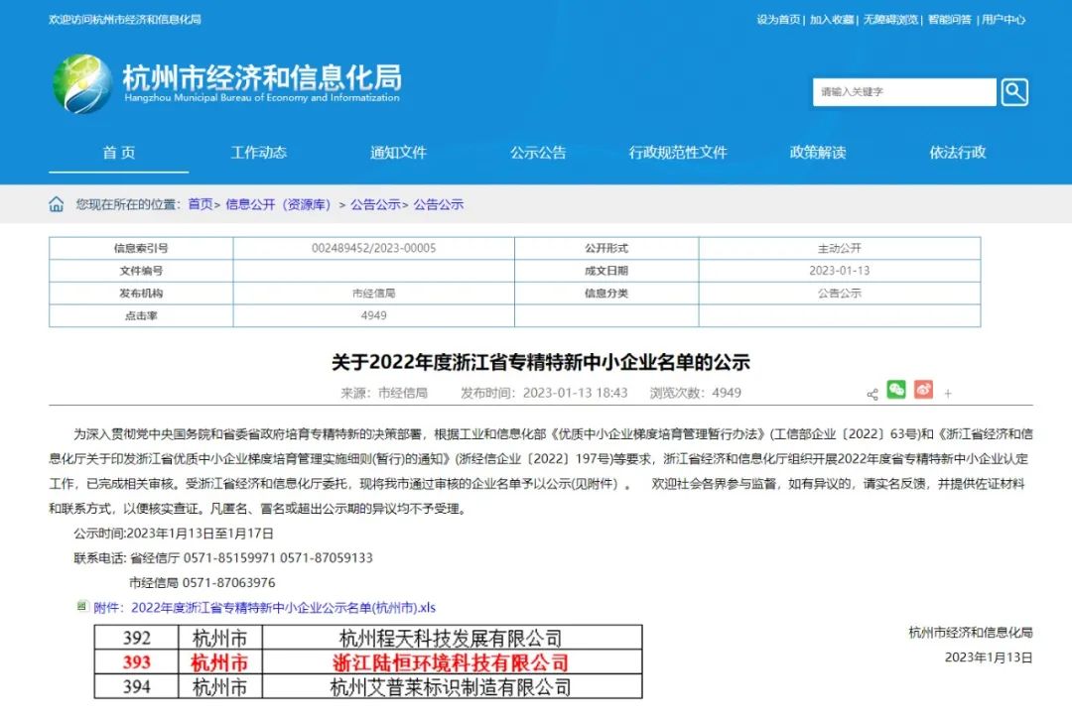Click the last 公告公示 breadcrumb link
Screen dimensions: 1072x716
(x=439, y=204)
